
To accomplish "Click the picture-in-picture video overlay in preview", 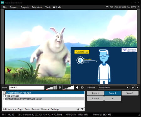I will point(104,66).
